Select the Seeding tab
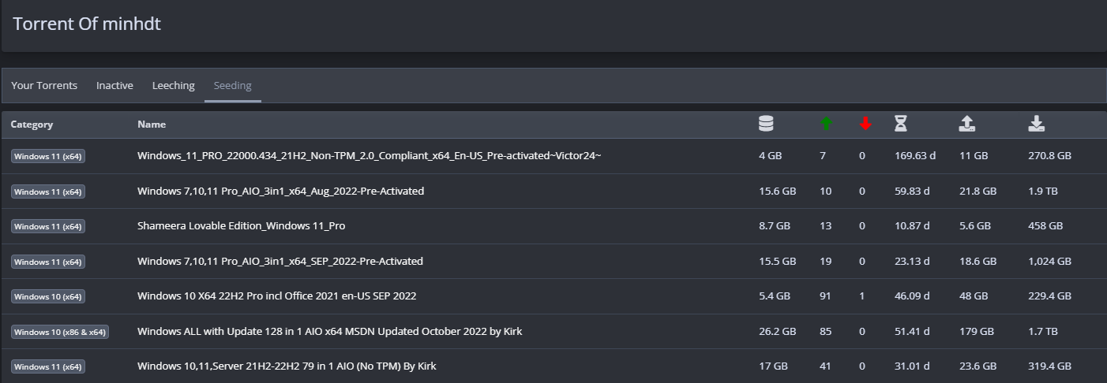Screen dimensions: 1107x383 point(232,85)
